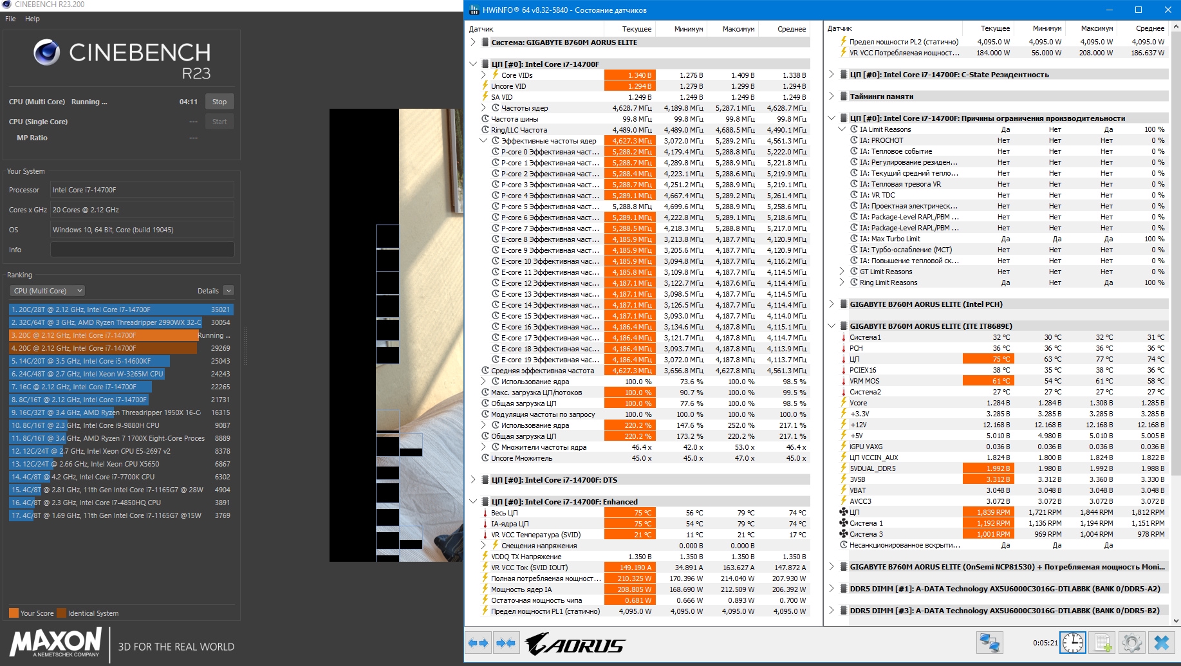Expand the DDR5 DIMM [#1] A-DATA section

click(x=832, y=589)
